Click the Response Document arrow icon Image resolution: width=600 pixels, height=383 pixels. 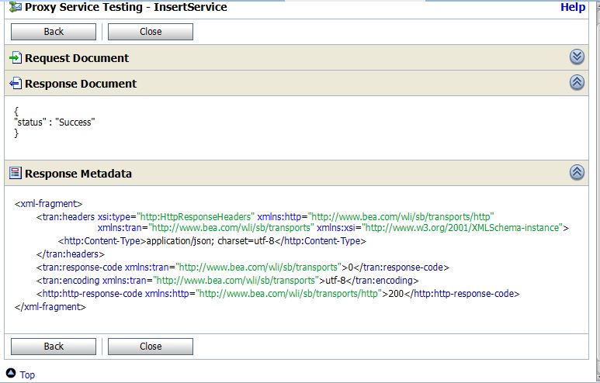pos(15,84)
